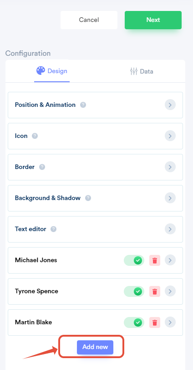
Task: Click the help icon beside Icon
Action: pos(35,136)
